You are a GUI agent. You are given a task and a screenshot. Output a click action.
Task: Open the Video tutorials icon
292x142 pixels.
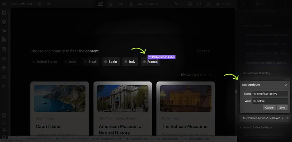4,130
